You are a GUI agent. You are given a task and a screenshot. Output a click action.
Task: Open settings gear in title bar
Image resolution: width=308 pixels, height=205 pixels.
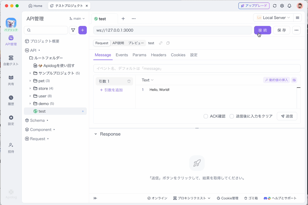pyautogui.click(x=282, y=6)
